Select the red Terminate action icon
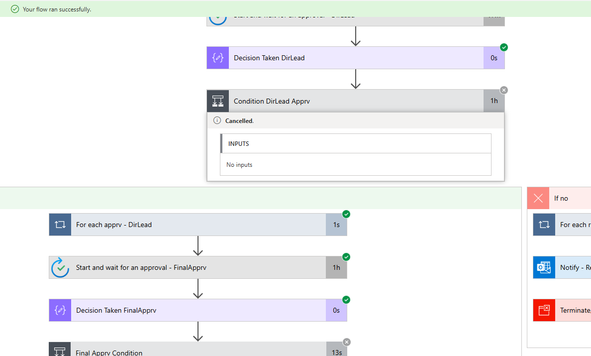The height and width of the screenshot is (356, 591). [x=544, y=310]
